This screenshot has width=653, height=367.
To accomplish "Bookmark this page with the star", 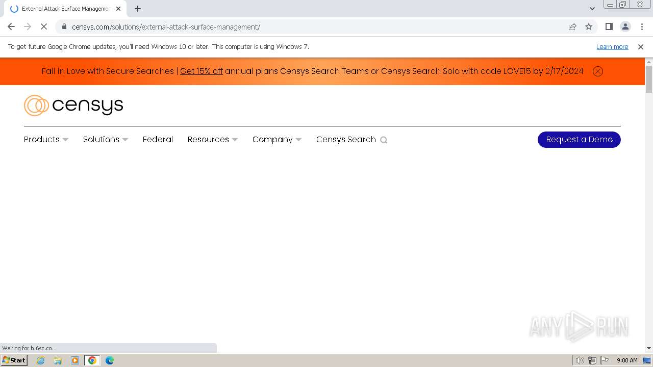I will [589, 27].
